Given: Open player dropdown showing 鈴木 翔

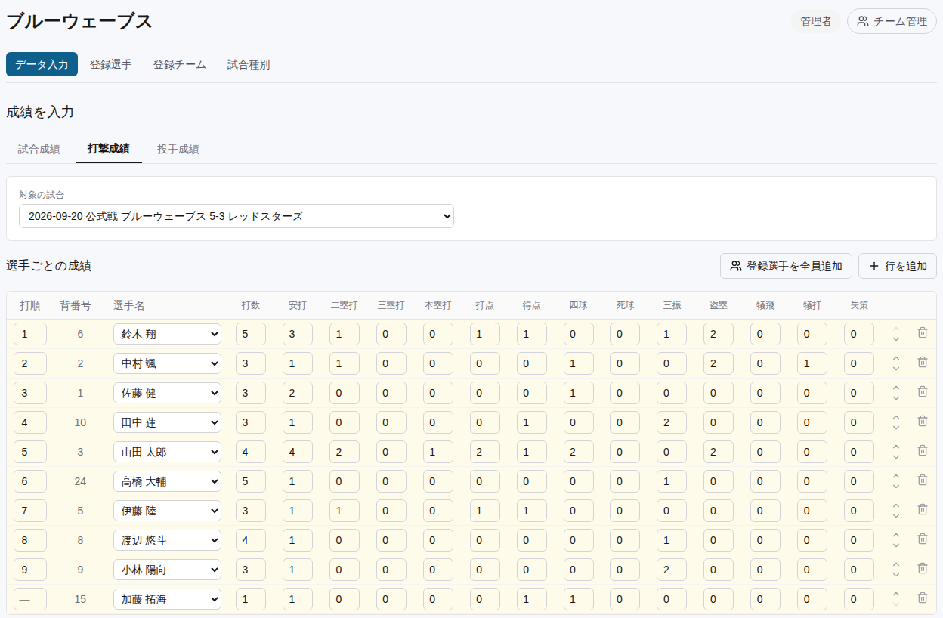Looking at the screenshot, I should [167, 334].
